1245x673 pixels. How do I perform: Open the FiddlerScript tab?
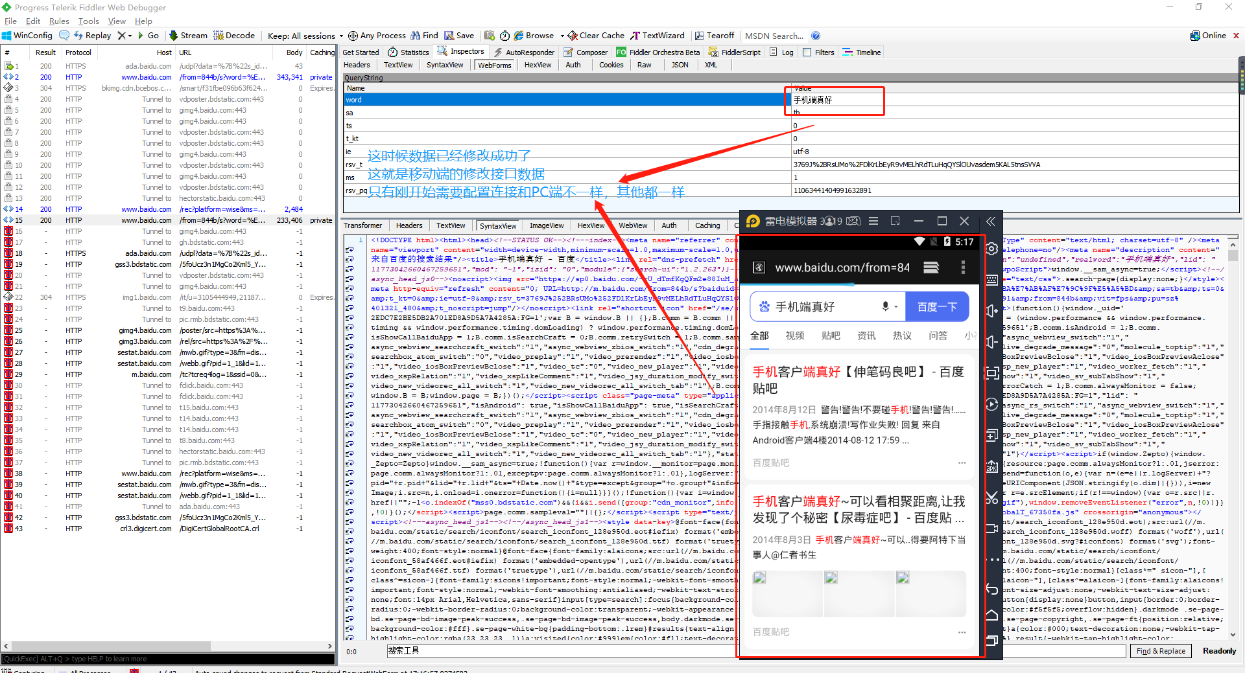(735, 52)
